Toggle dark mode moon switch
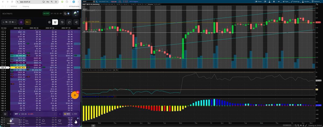This screenshot has height=127, width=323. (x=67, y=14)
